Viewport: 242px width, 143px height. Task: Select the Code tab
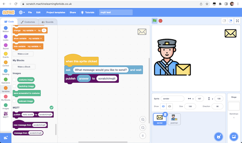pos(9,22)
